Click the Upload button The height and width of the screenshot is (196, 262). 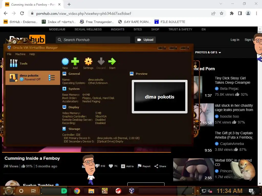pos(145,40)
